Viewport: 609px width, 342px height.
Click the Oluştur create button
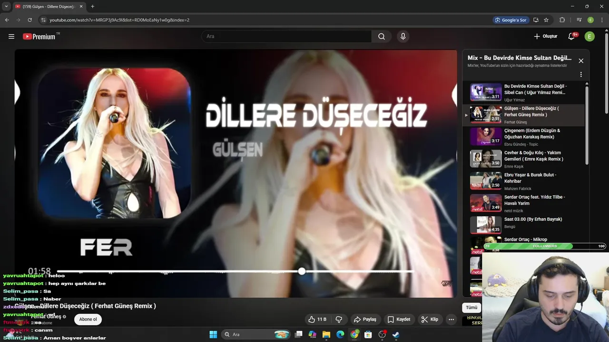(x=545, y=37)
